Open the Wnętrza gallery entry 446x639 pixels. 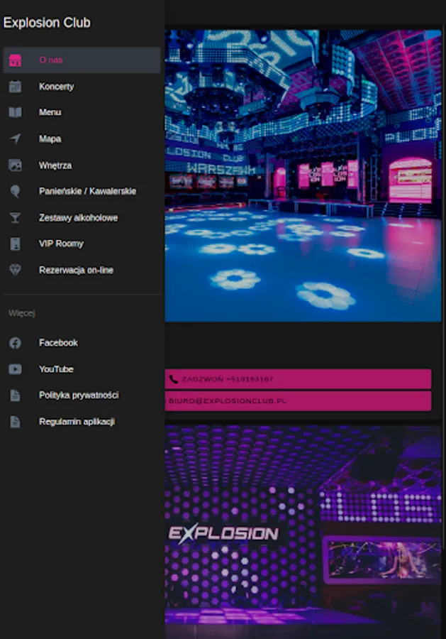[x=82, y=165]
